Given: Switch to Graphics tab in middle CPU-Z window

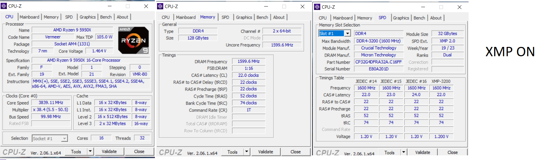Looking at the screenshot, I should [244, 17].
